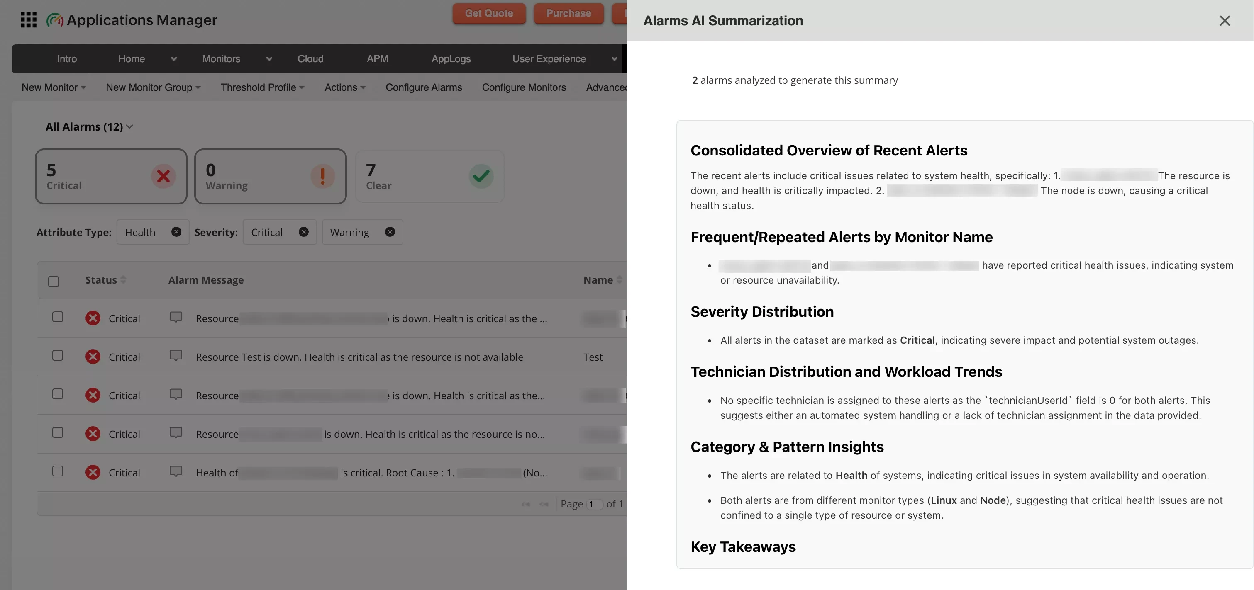Open the AppLogs tab
The width and height of the screenshot is (1254, 590).
pos(451,59)
